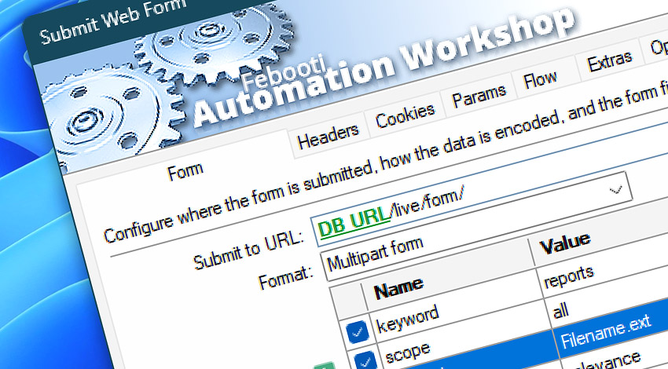Toggle the checkbox for keyword row
Image resolution: width=668 pixels, height=369 pixels.
coord(358,332)
